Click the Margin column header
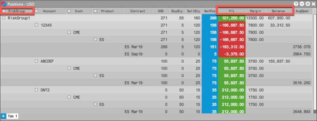The width and height of the screenshot is (317, 121). pos(255,11)
